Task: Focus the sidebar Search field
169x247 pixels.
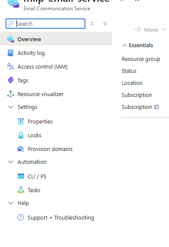Action: 46,24
